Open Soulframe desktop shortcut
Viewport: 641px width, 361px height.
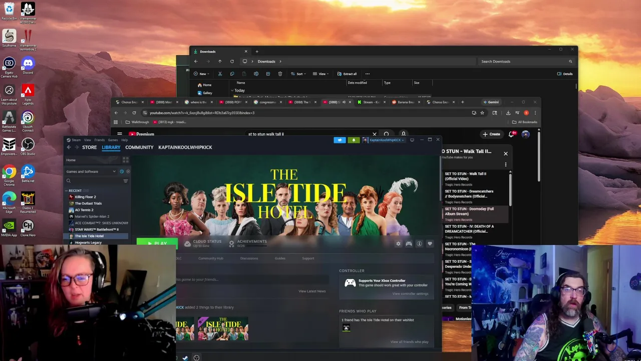click(9, 39)
